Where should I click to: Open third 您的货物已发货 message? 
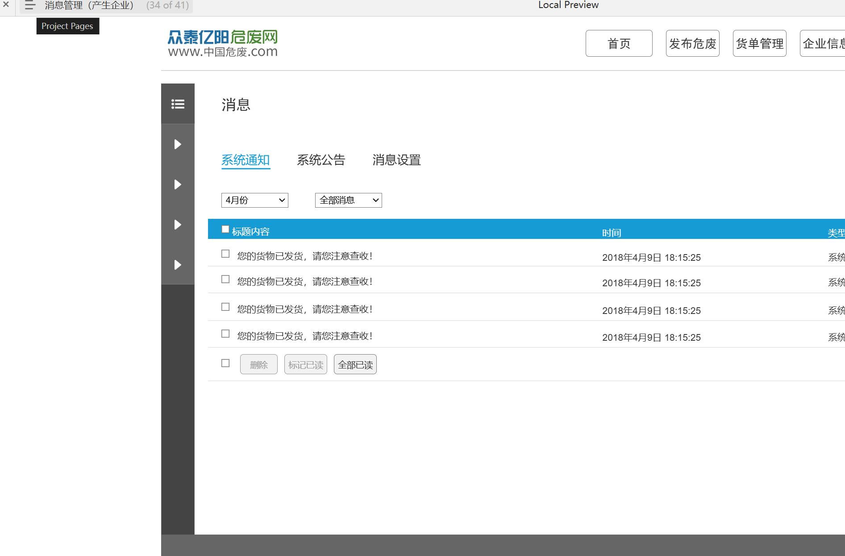pos(305,309)
